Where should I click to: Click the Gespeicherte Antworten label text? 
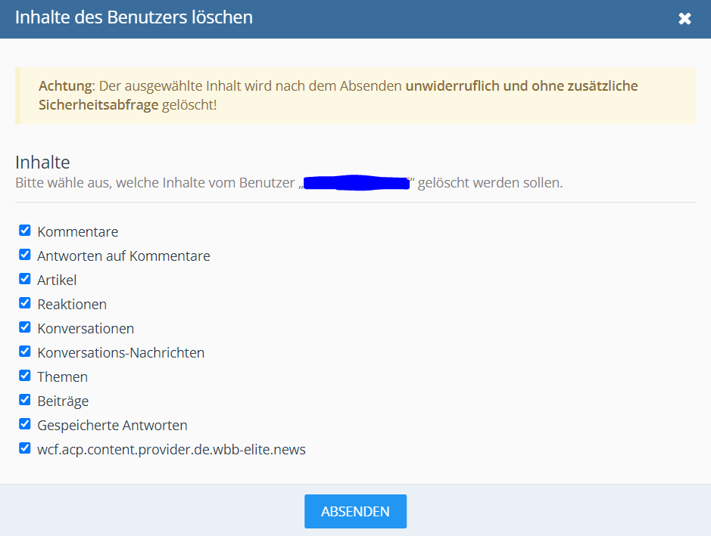pos(112,426)
